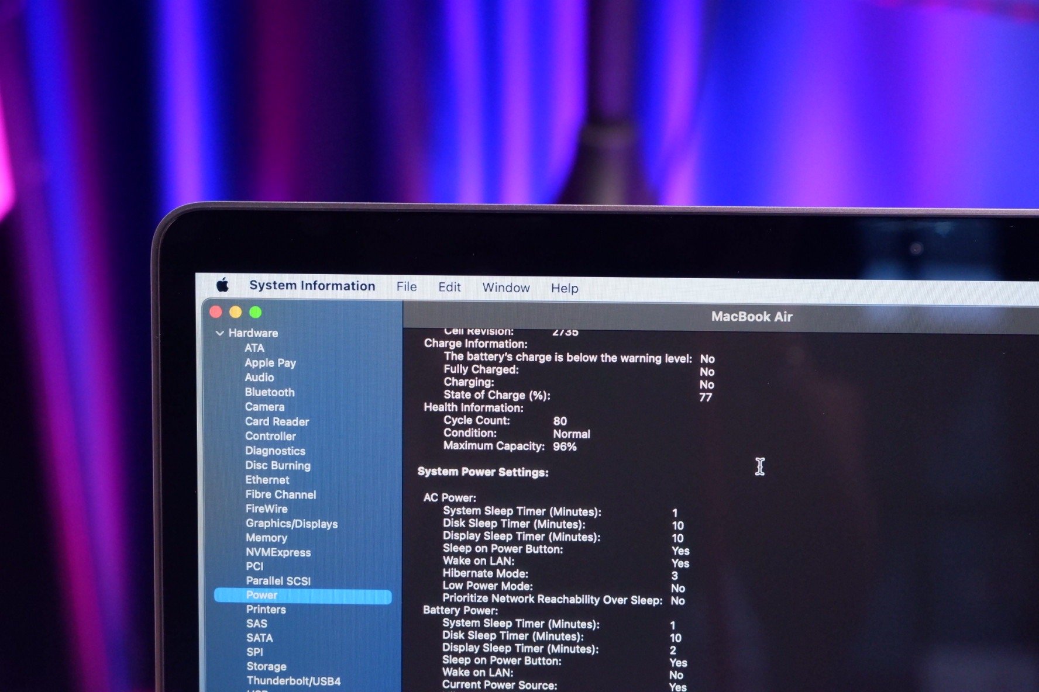Click the System Power Settings heading
1039x692 pixels.
click(483, 472)
